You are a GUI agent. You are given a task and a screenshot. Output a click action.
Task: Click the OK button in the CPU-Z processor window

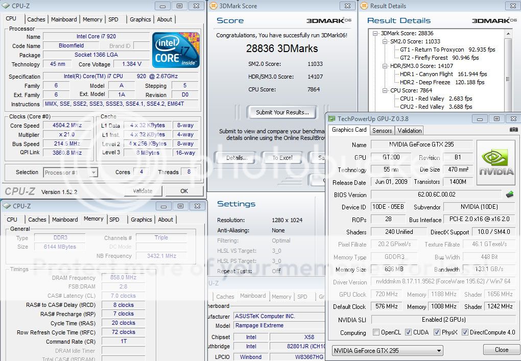point(184,191)
